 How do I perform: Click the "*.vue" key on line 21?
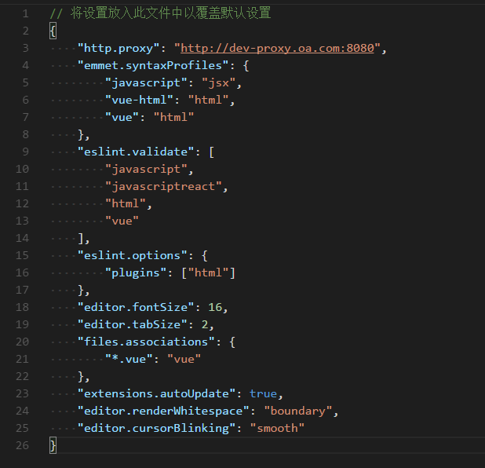(x=129, y=360)
